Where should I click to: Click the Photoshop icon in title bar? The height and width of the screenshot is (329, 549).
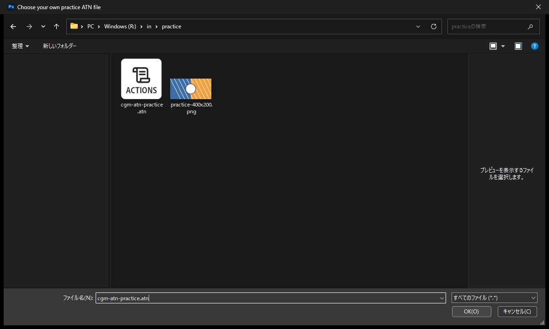click(11, 7)
